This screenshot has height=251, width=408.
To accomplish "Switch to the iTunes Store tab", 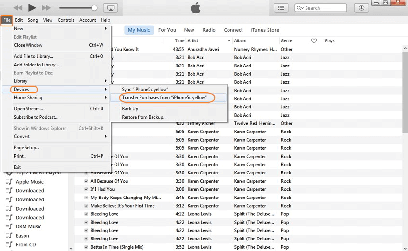I will coord(265,30).
